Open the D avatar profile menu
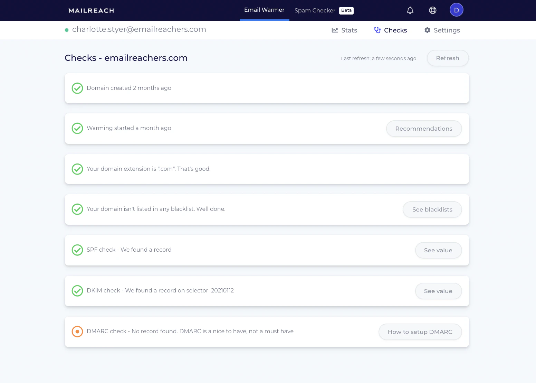 456,10
